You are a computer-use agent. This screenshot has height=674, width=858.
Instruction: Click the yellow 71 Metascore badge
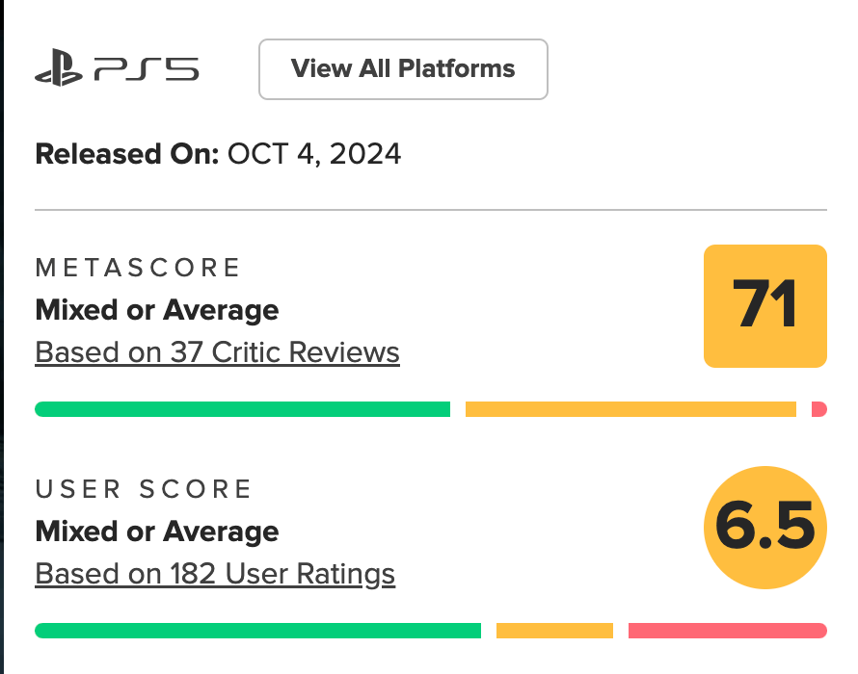765,306
